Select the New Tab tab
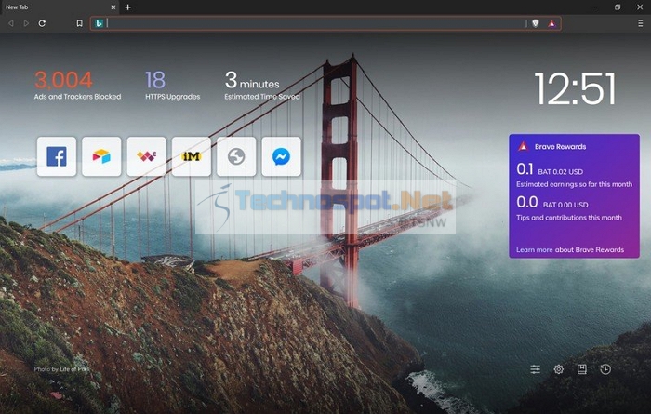Image resolution: width=651 pixels, height=414 pixels. click(59, 7)
